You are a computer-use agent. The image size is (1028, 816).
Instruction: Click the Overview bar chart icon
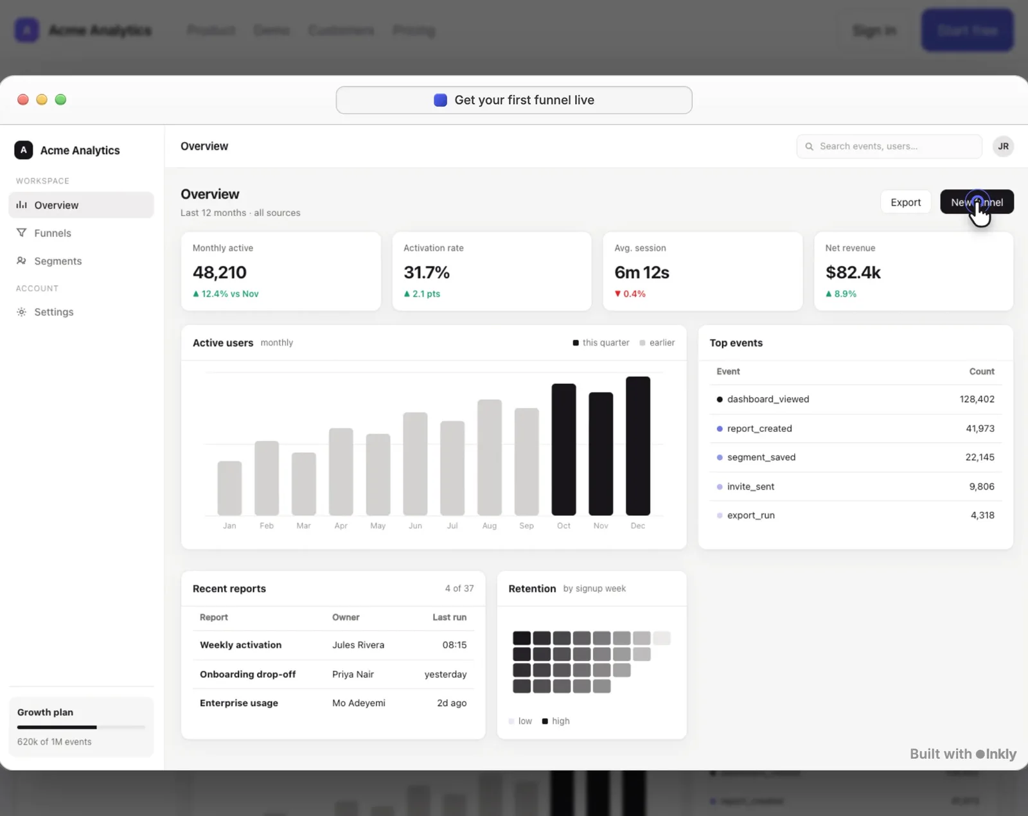click(22, 205)
